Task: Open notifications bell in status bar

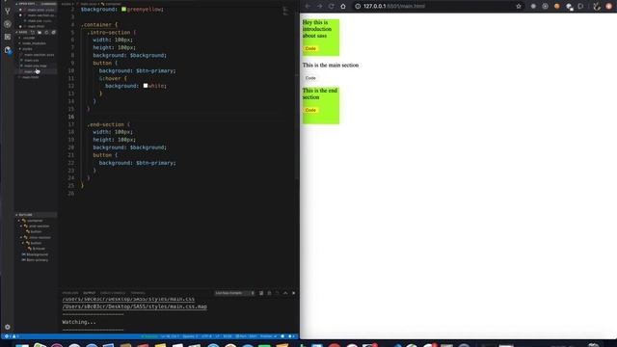Action: (290, 336)
